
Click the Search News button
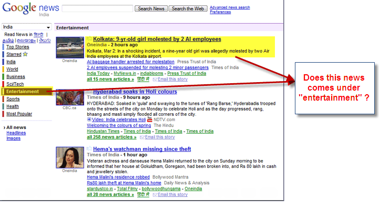(151, 9)
